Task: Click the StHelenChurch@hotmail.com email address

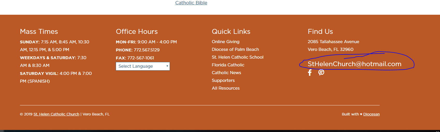Action: point(354,64)
